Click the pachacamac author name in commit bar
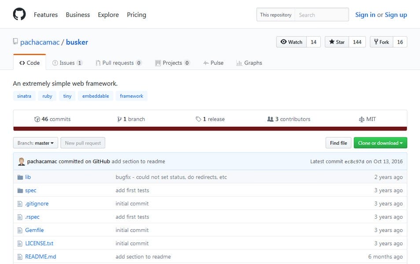420x264 pixels. click(x=42, y=161)
